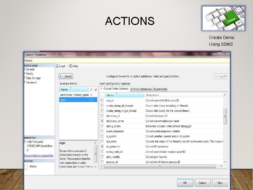The image size is (253, 190).
Task: Click the Demo keyboard thumbnail
Action: [223, 18]
